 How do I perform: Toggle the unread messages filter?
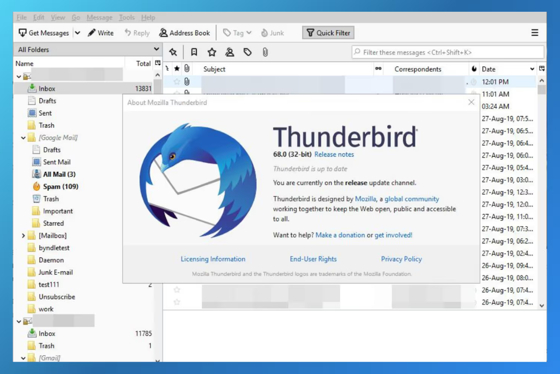[194, 52]
